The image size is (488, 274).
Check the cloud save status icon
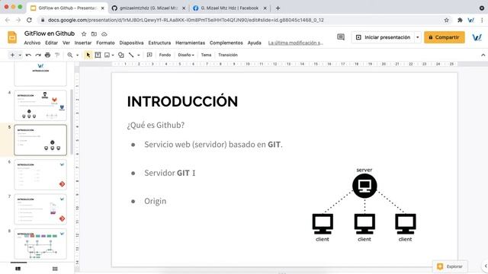(104, 33)
